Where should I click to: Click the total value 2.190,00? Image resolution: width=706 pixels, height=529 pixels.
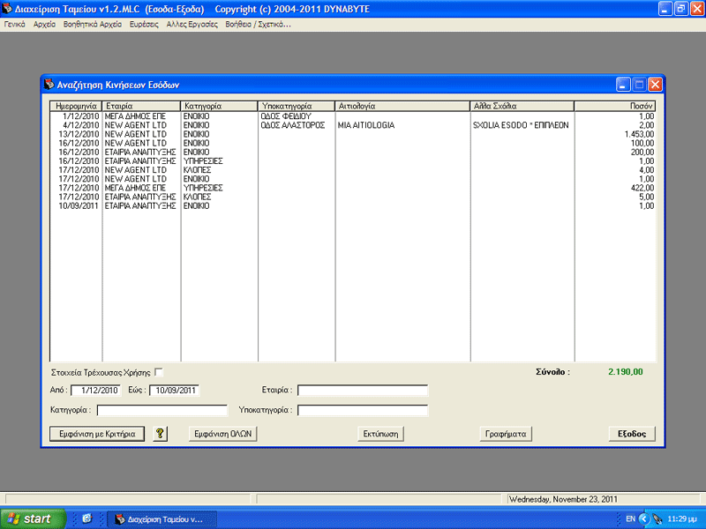[626, 372]
